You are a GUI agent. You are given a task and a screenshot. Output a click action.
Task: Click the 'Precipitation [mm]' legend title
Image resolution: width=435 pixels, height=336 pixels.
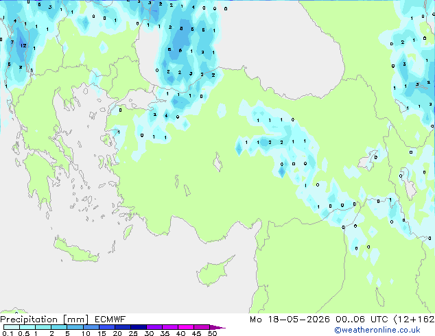pos(45,320)
